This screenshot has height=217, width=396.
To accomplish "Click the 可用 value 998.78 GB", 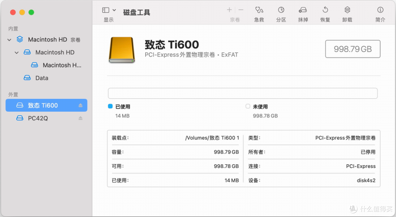I will (x=226, y=166).
